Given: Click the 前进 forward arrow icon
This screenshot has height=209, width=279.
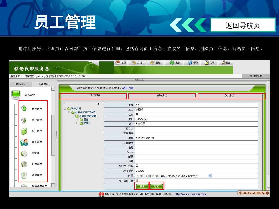Looking at the screenshot, I should point(153,63).
